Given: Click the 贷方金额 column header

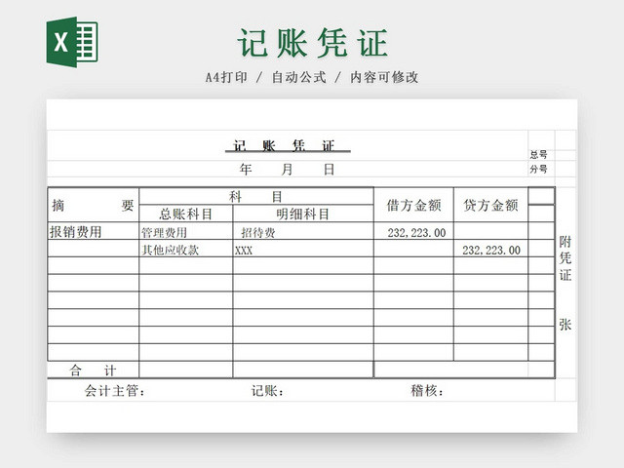Looking at the screenshot, I should click(491, 205).
